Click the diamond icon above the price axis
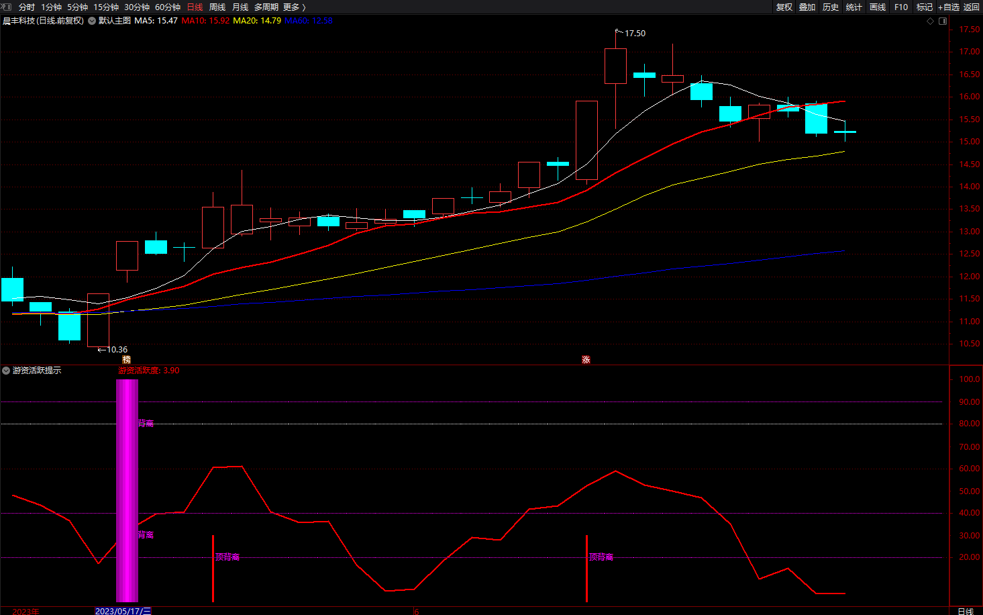The image size is (983, 615). pos(931,21)
